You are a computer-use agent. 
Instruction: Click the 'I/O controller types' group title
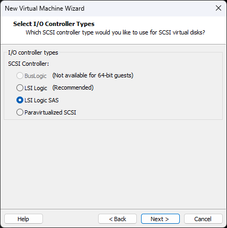click(x=33, y=52)
